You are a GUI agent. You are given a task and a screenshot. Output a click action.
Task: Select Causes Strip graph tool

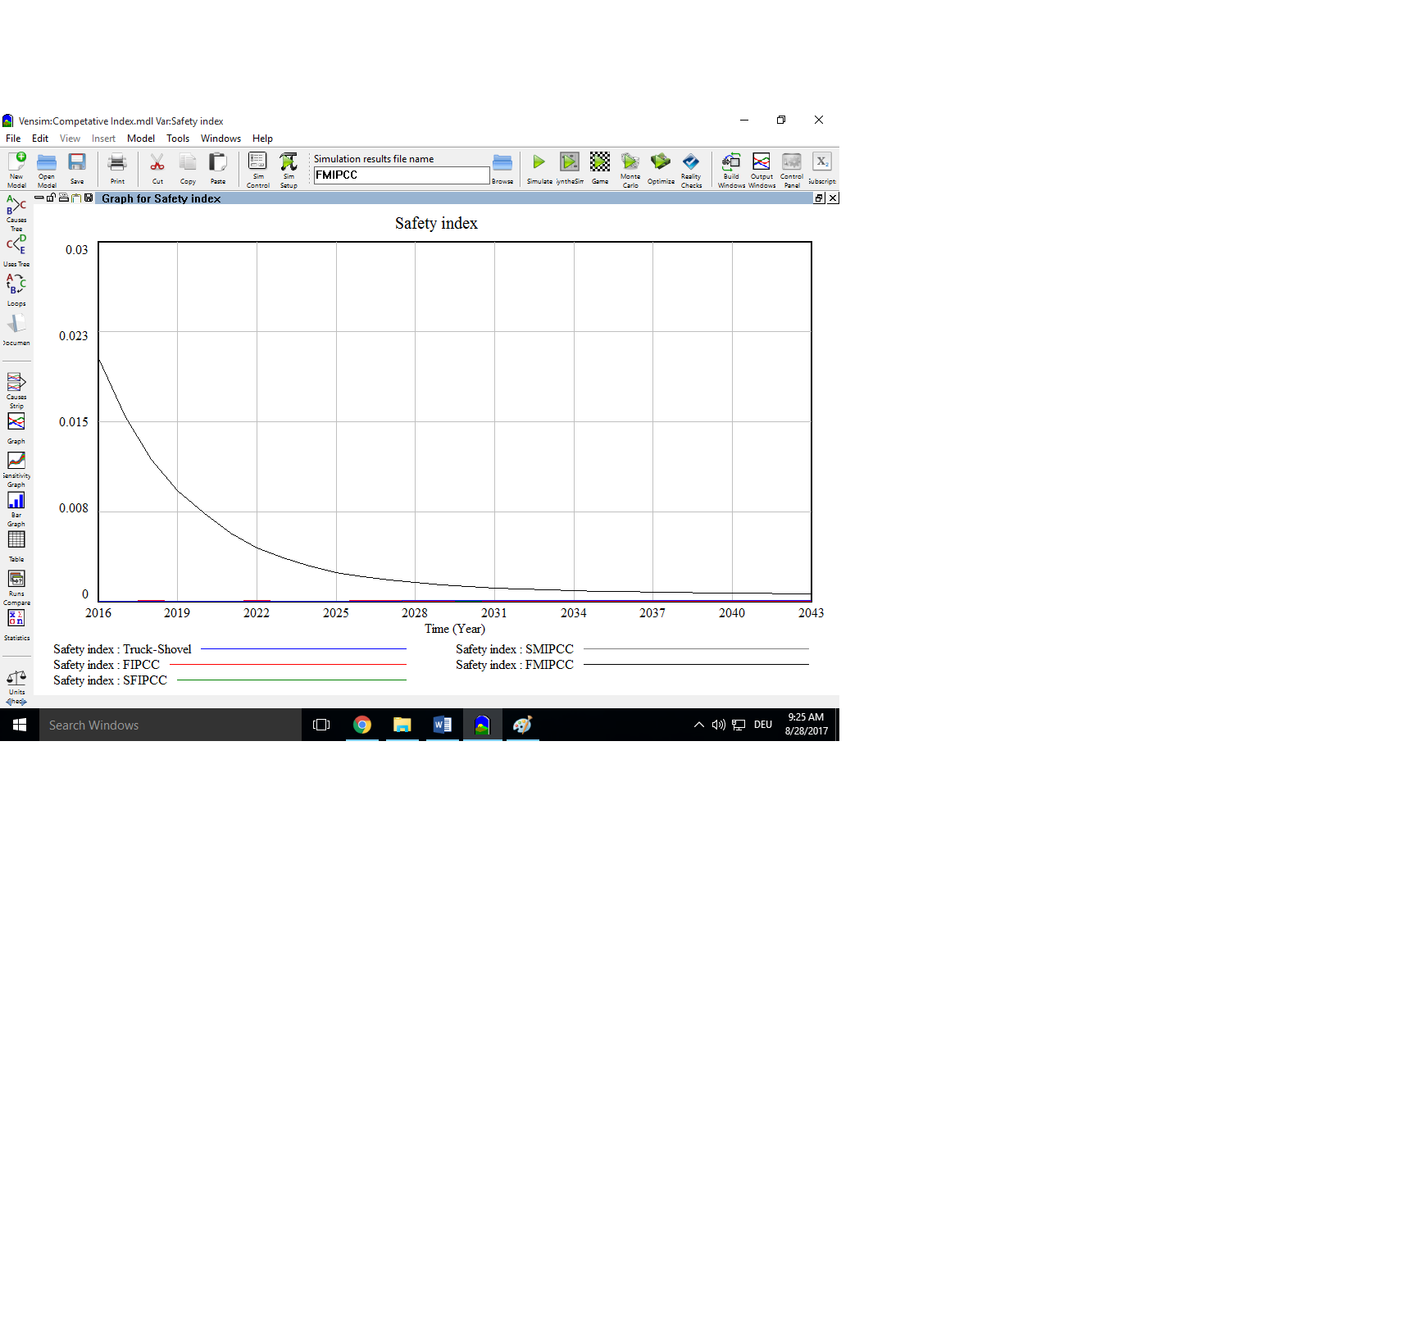16,390
